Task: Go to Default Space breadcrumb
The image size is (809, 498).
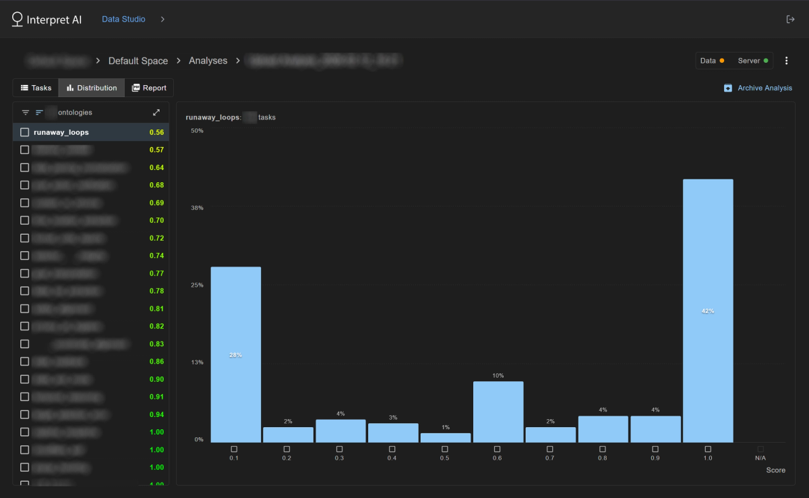Action: coord(138,61)
